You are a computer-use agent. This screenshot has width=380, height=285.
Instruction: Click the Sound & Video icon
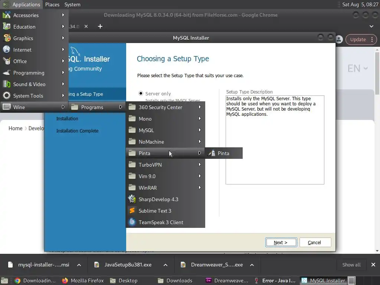[x=7, y=84]
